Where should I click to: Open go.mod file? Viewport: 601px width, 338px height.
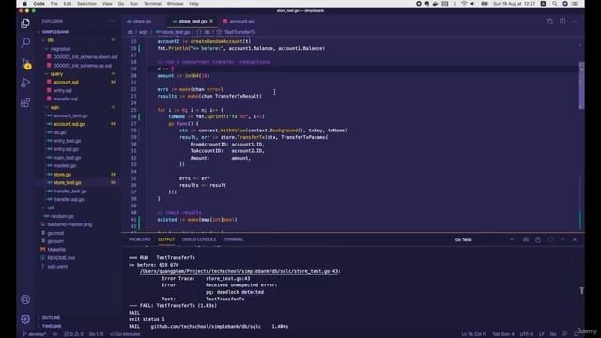point(55,233)
